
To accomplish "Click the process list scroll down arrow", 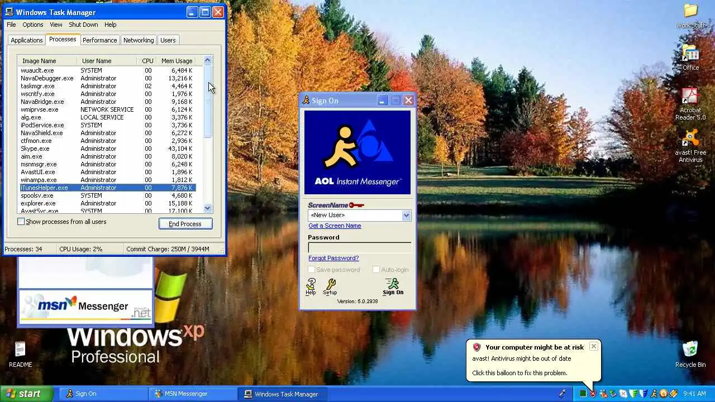I will click(x=208, y=208).
